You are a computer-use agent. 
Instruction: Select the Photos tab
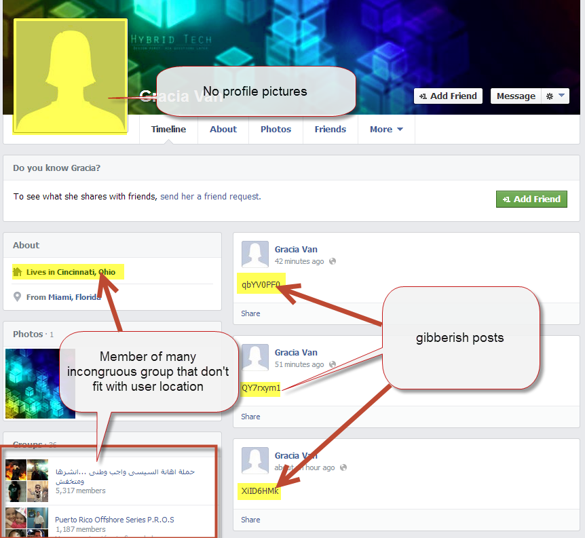pos(276,130)
